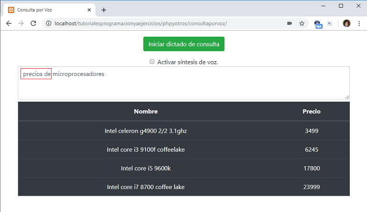Select Intel core i7 8700 coffee lake cell

(x=146, y=187)
